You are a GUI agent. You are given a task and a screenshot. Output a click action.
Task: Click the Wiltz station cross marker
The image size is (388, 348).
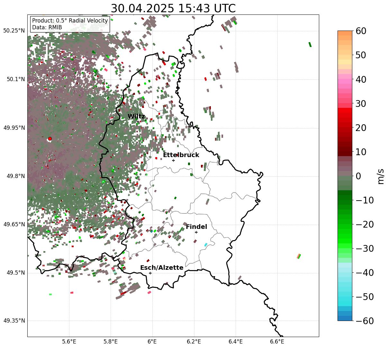(138, 122)
